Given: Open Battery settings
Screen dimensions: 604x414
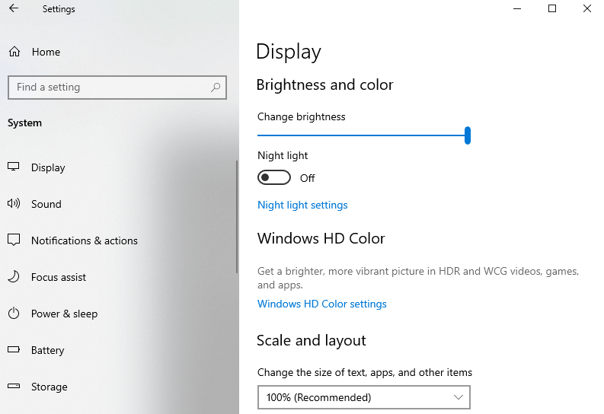Looking at the screenshot, I should pyautogui.click(x=48, y=351).
